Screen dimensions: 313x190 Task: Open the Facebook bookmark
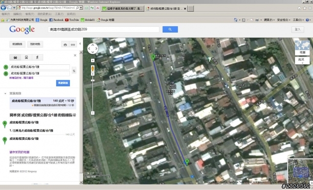tap(56, 20)
